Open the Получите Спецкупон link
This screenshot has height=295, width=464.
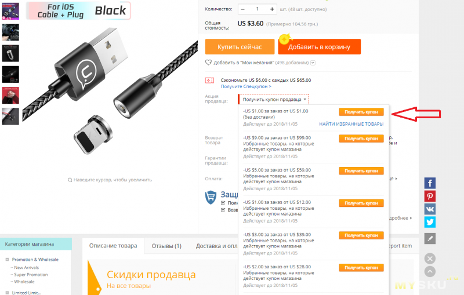[x=246, y=86]
